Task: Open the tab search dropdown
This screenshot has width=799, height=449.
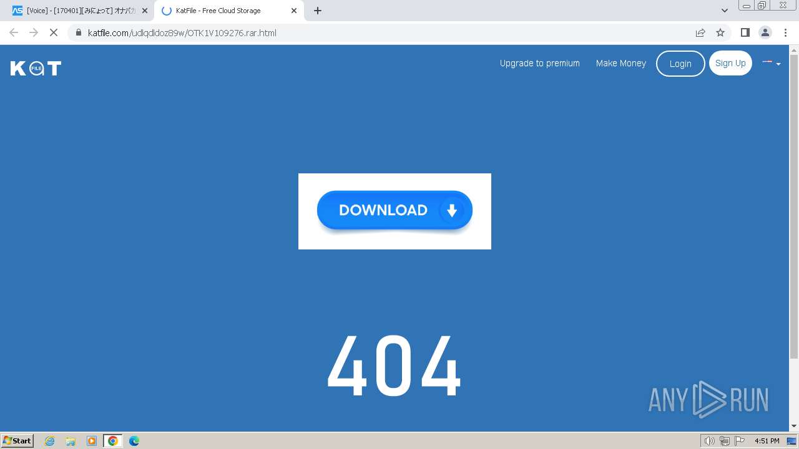Action: [x=725, y=11]
